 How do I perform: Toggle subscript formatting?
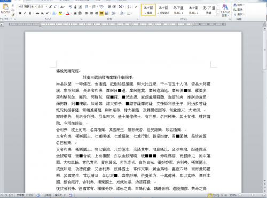(42, 13)
